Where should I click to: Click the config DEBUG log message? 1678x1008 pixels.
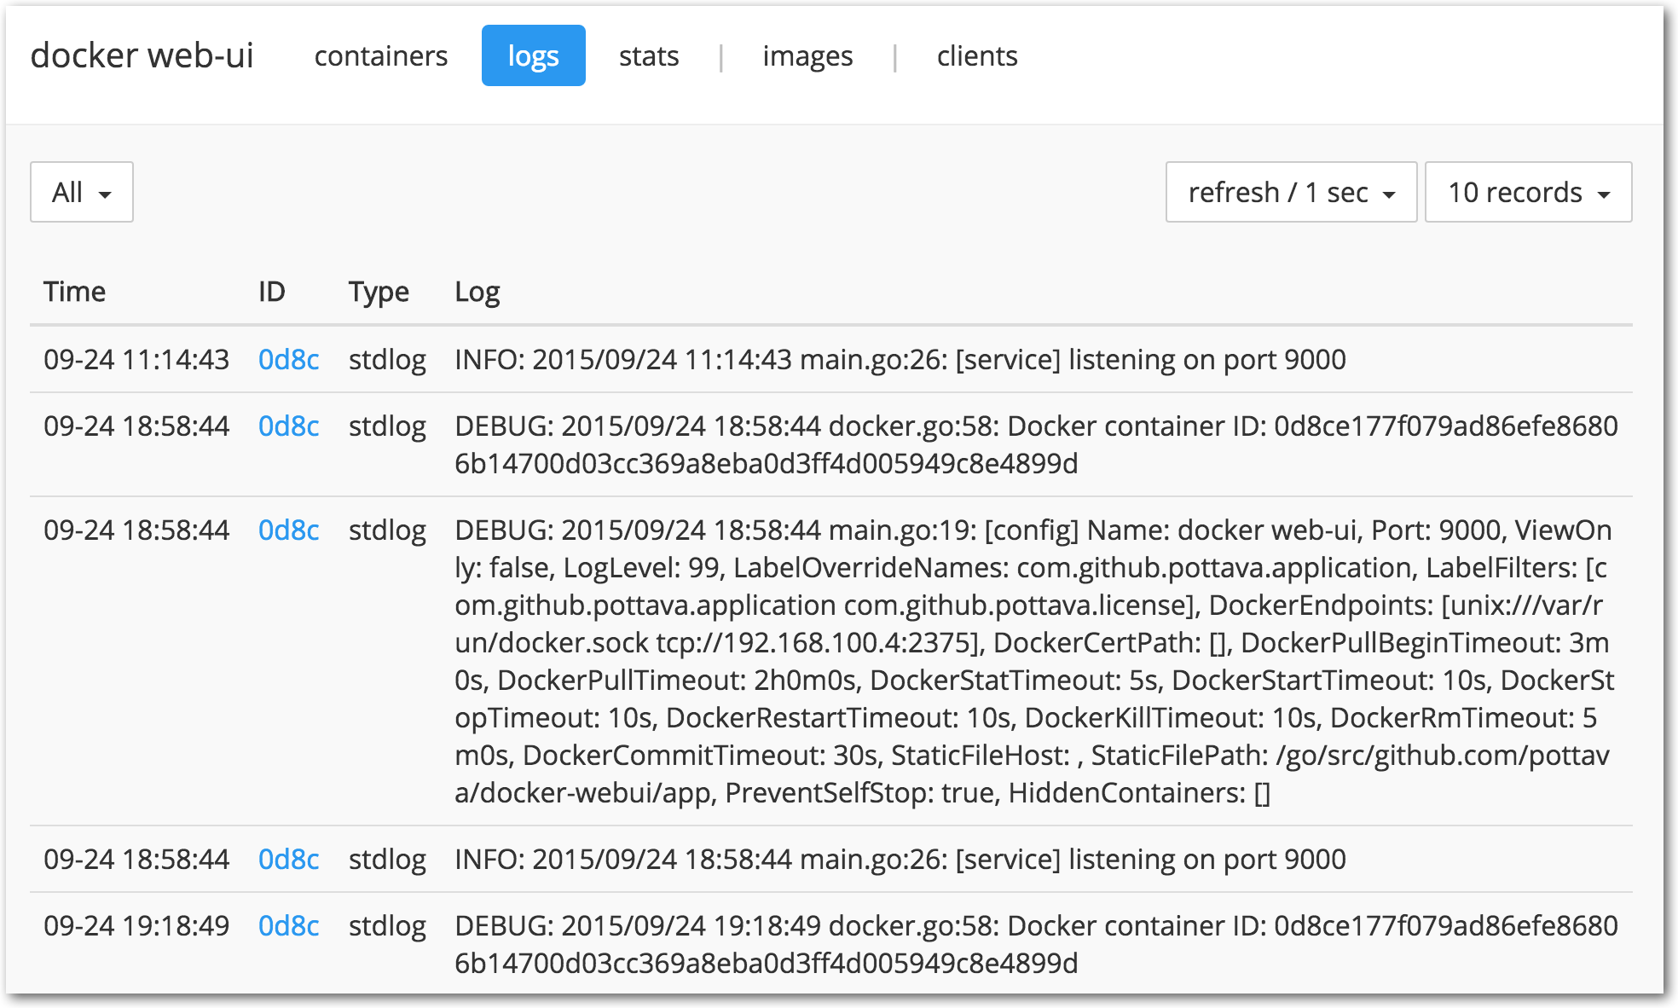coord(1034,661)
